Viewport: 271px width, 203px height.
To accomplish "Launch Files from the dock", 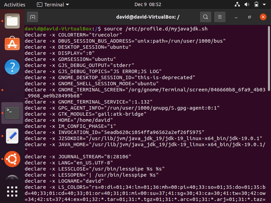I will [x=12, y=20].
